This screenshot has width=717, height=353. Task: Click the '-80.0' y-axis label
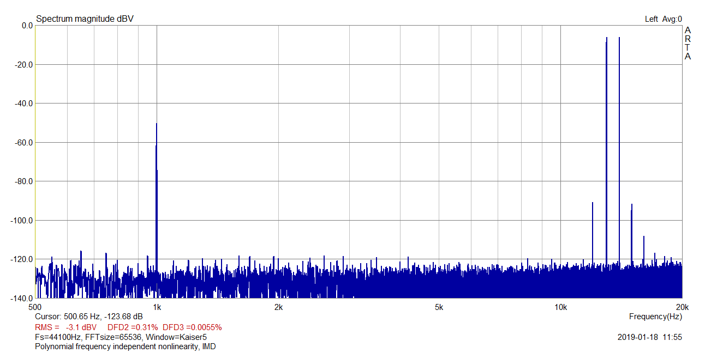tap(24, 181)
